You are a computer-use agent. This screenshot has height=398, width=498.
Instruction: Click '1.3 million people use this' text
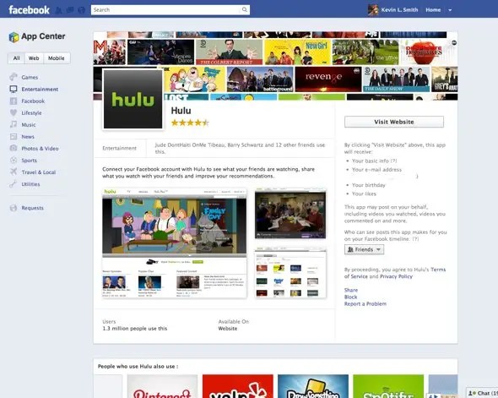tap(135, 329)
